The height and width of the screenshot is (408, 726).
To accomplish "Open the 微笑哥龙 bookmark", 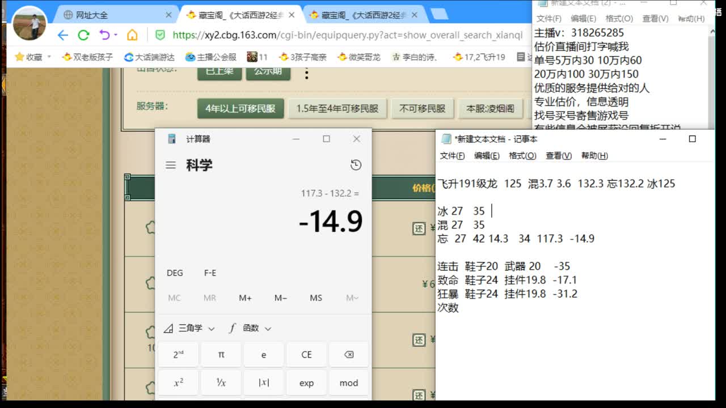I will (x=358, y=57).
